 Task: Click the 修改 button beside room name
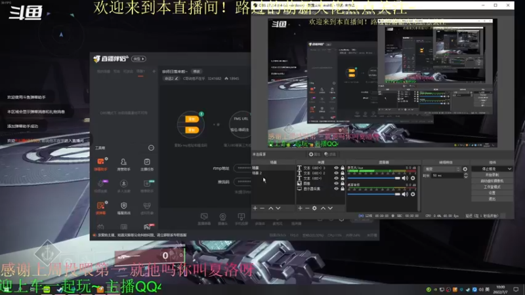tap(196, 71)
